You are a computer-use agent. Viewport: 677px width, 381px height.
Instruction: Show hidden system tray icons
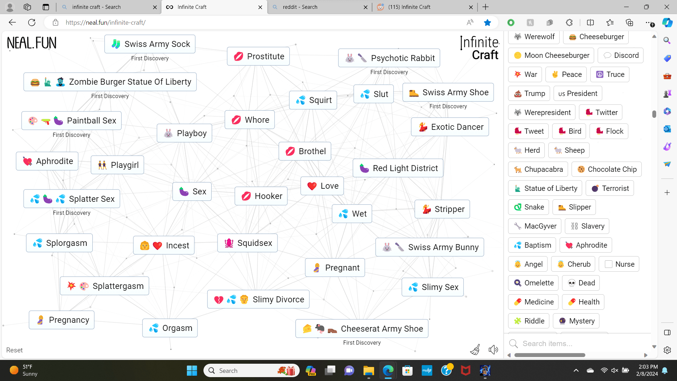tap(576, 370)
